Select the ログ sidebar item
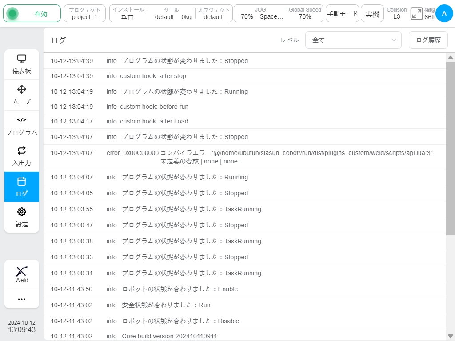The height and width of the screenshot is (341, 455). tap(22, 187)
